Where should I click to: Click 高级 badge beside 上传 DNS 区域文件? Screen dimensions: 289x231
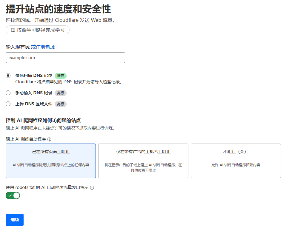tap(61, 104)
